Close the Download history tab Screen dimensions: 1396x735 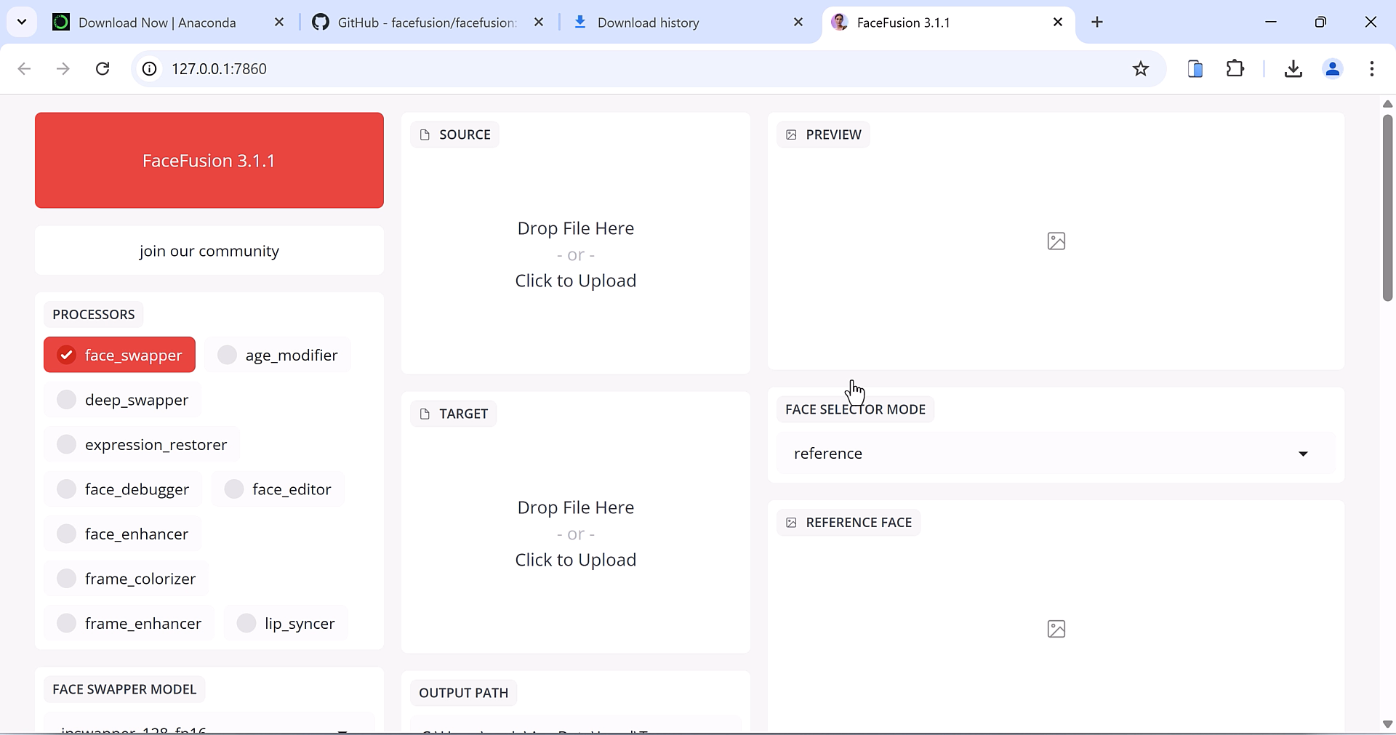click(x=798, y=23)
